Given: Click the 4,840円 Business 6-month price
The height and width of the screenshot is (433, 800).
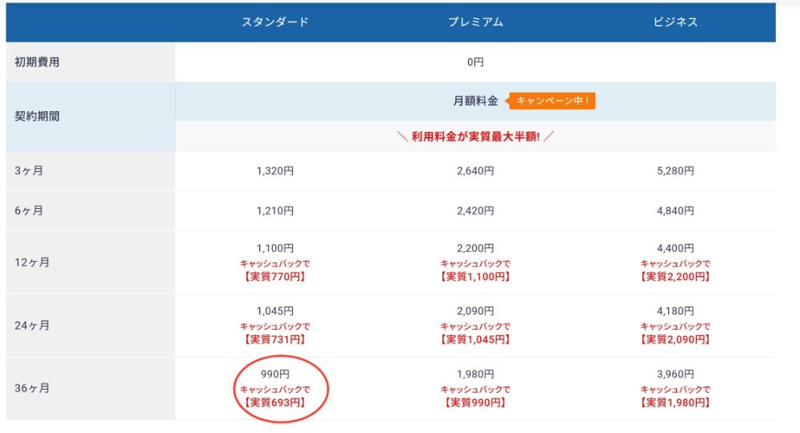Looking at the screenshot, I should (675, 210).
